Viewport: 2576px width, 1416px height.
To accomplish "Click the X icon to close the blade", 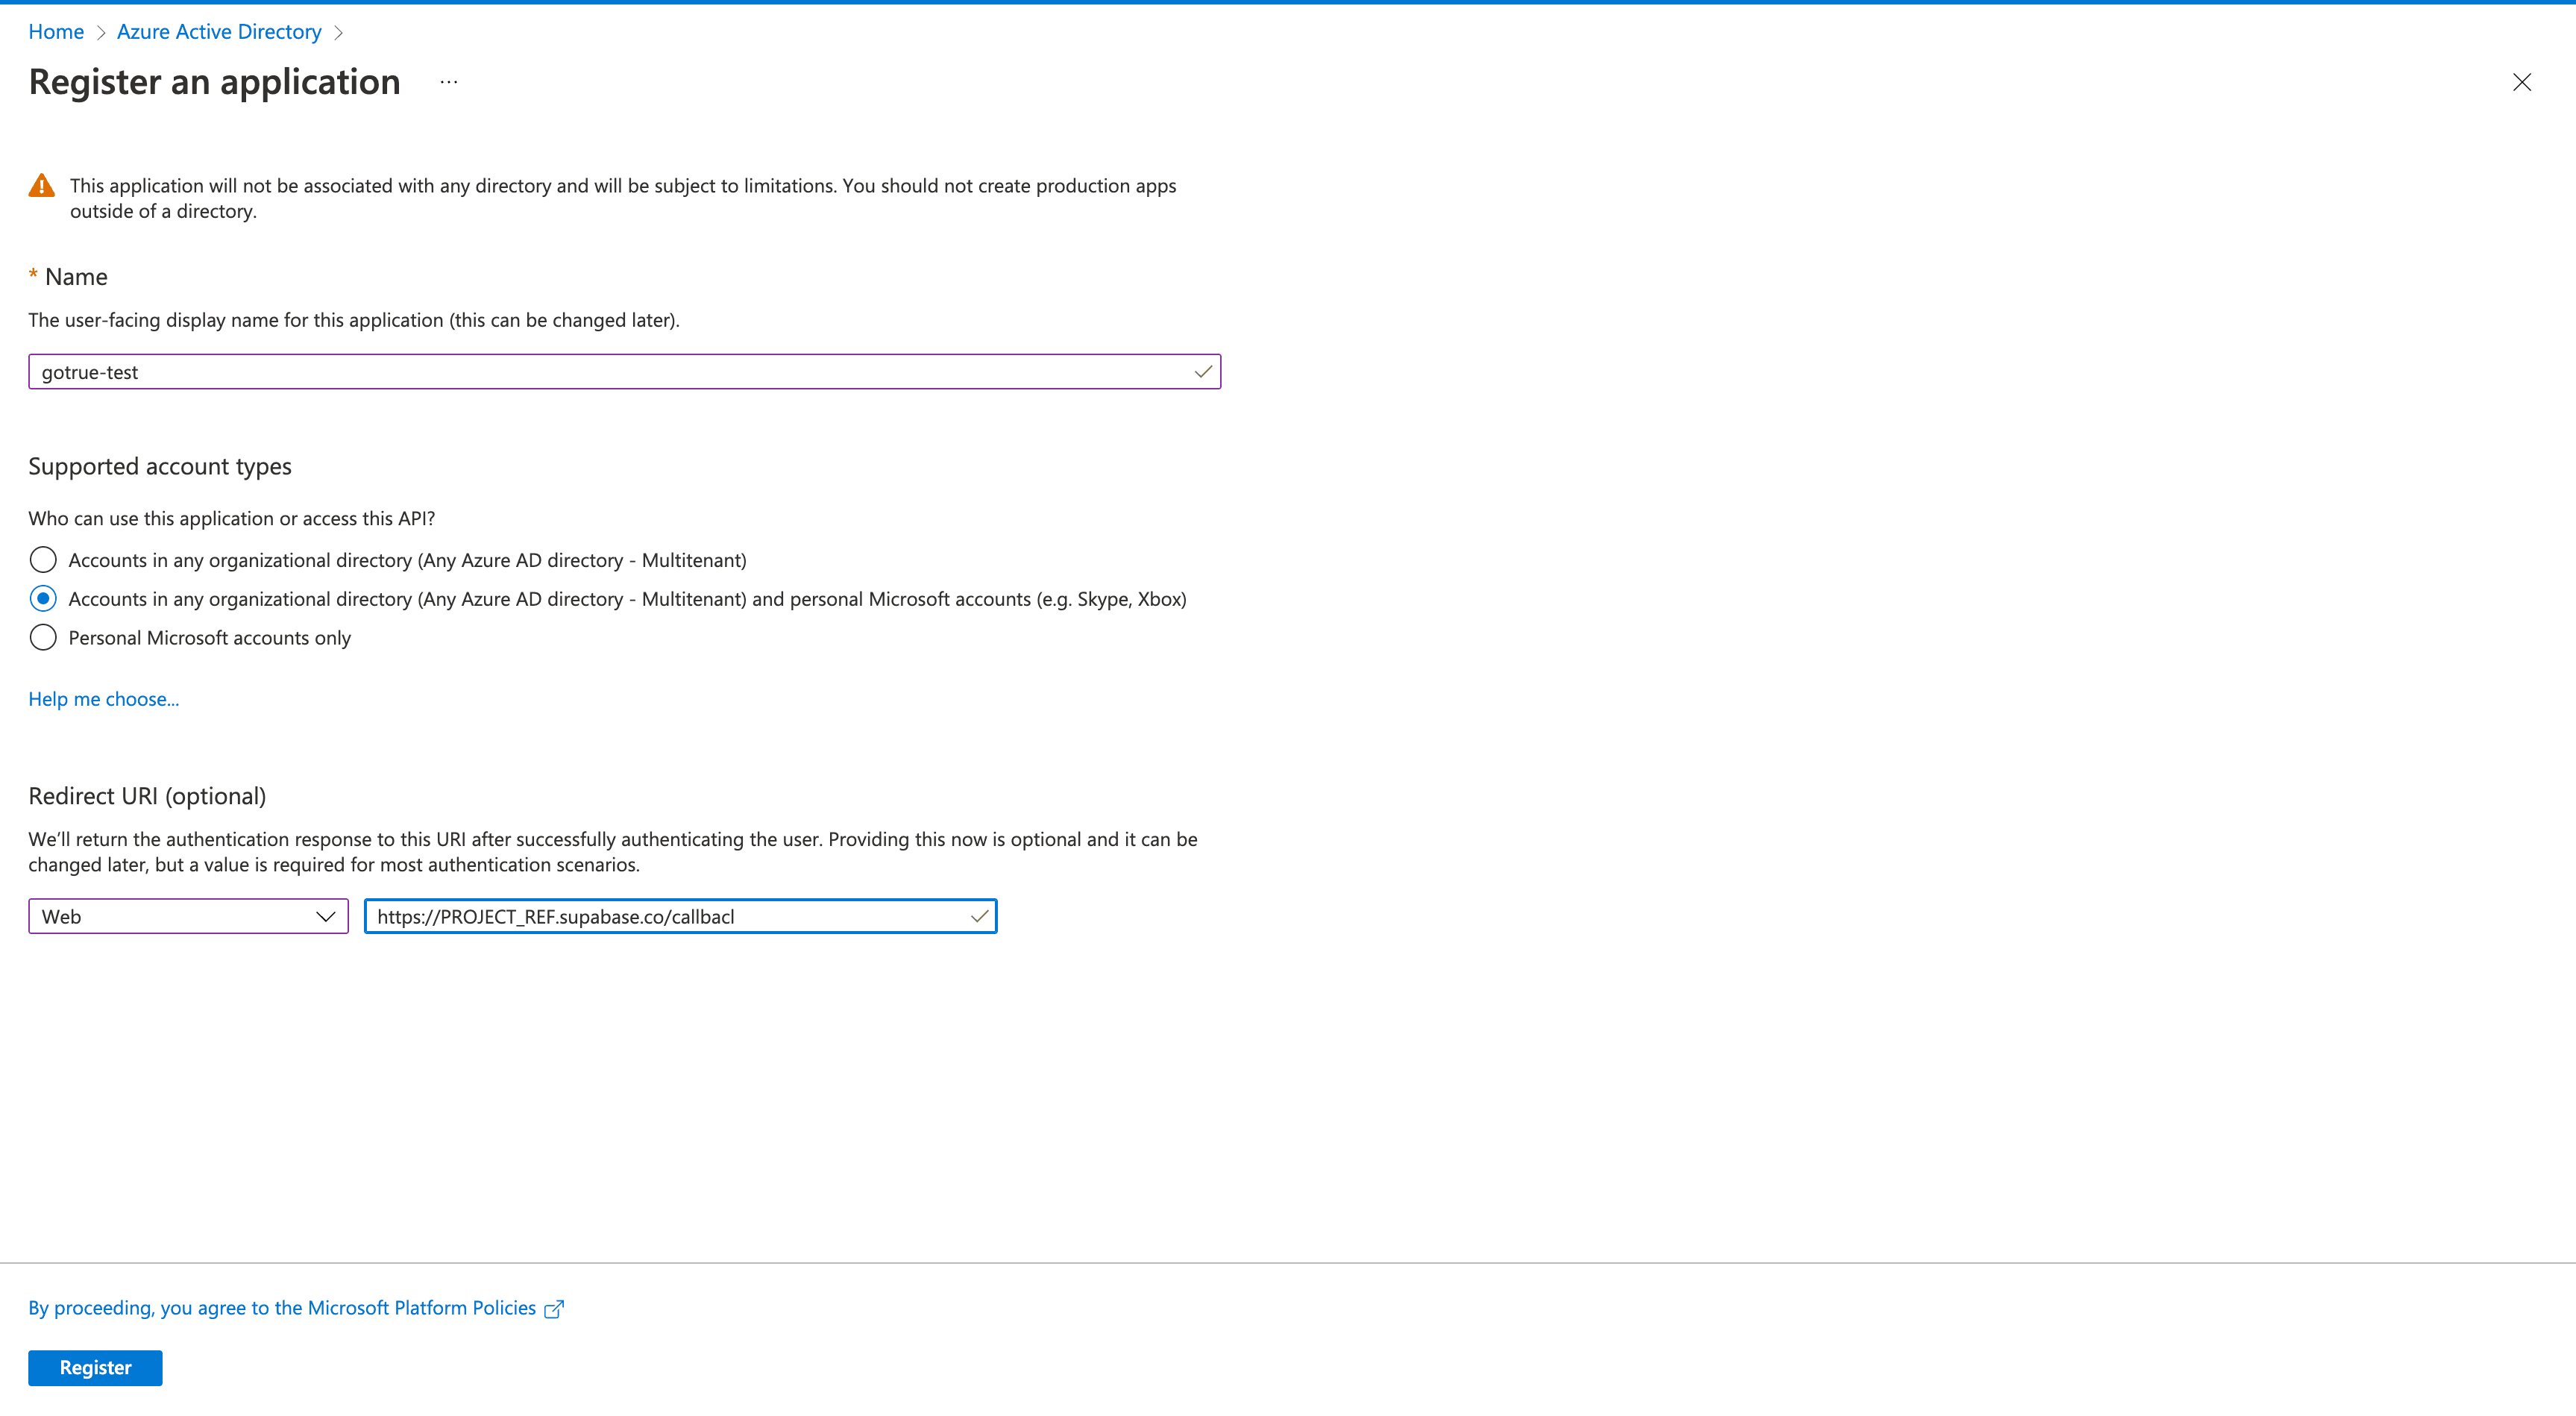I will click(2522, 82).
